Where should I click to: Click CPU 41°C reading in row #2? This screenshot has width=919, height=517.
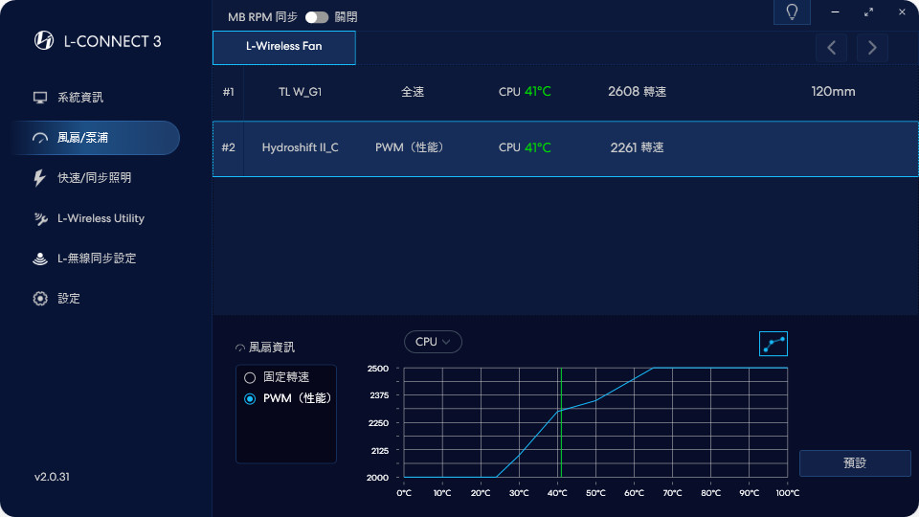pyautogui.click(x=525, y=147)
